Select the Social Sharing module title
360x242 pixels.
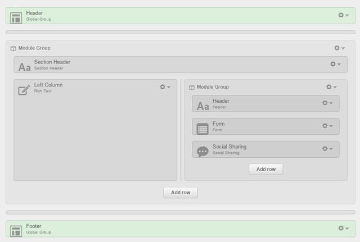(229, 147)
